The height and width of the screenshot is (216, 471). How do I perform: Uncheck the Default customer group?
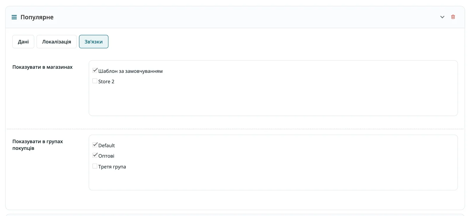point(95,145)
